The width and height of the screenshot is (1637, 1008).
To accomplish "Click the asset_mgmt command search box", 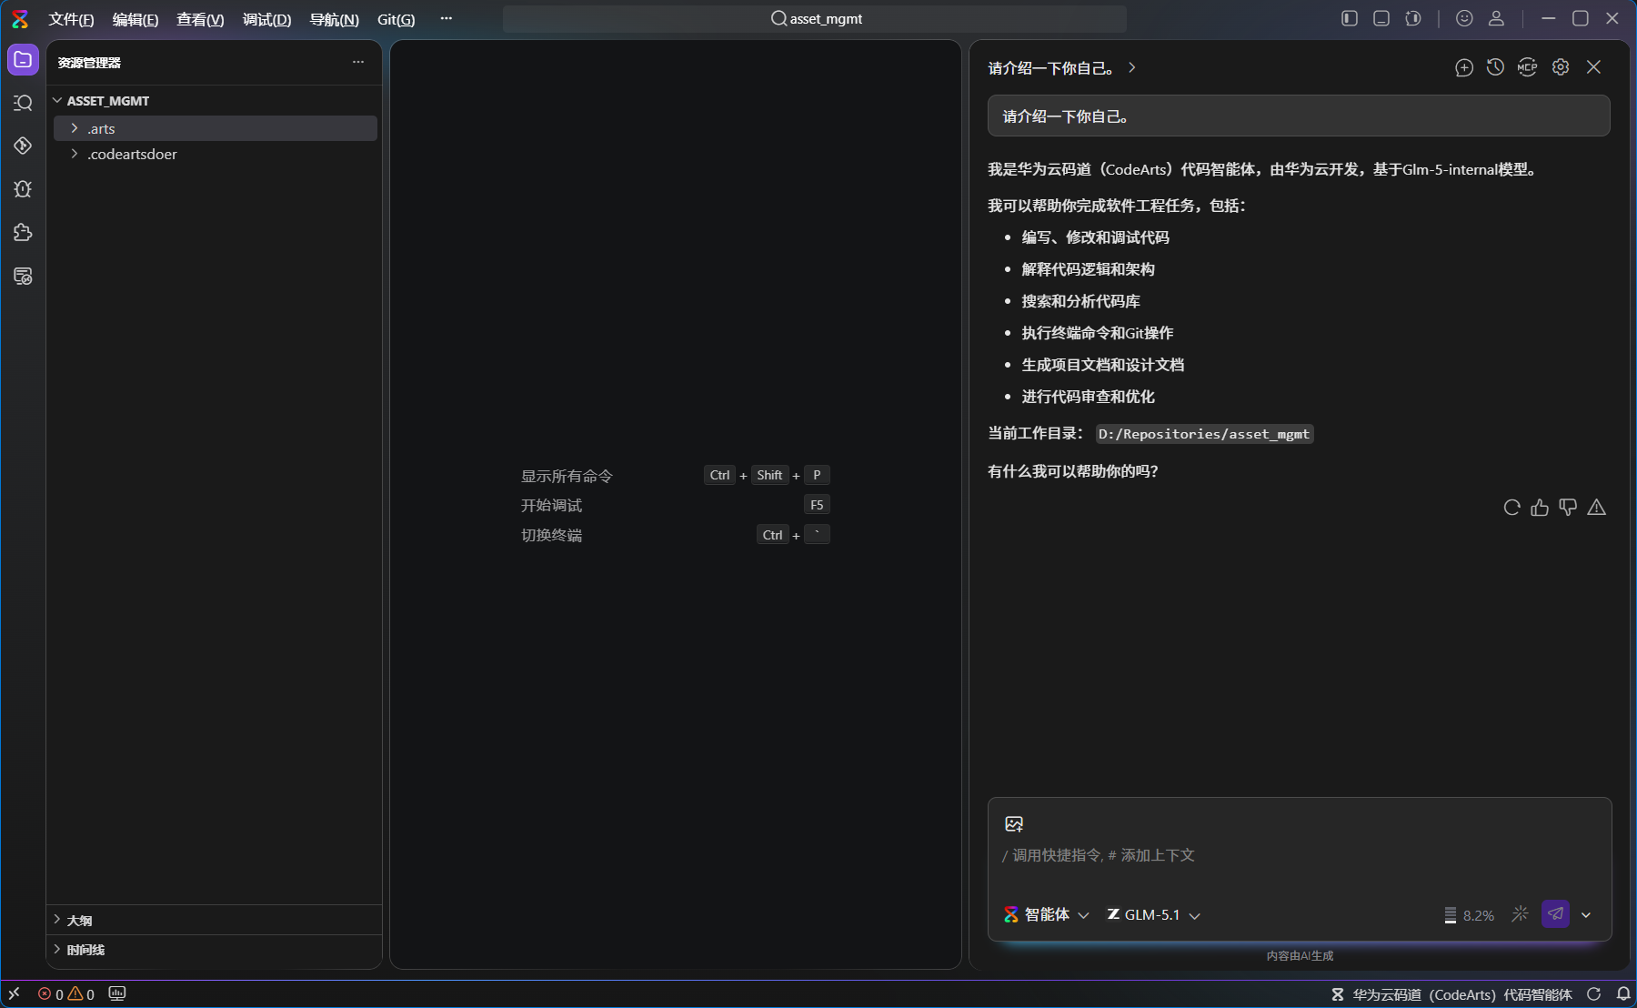I will point(815,18).
